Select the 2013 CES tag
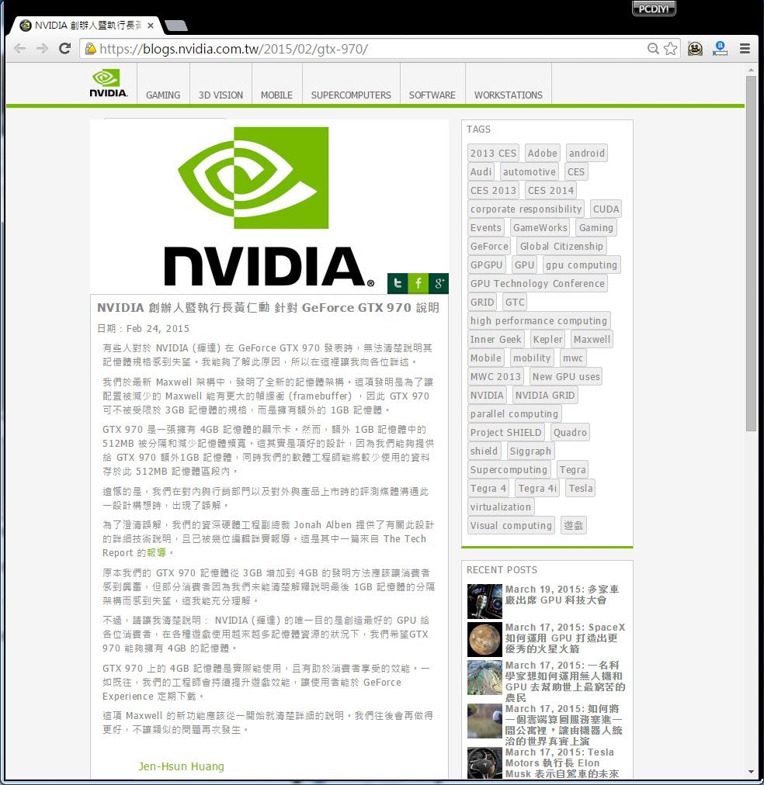The image size is (764, 785). click(x=493, y=153)
